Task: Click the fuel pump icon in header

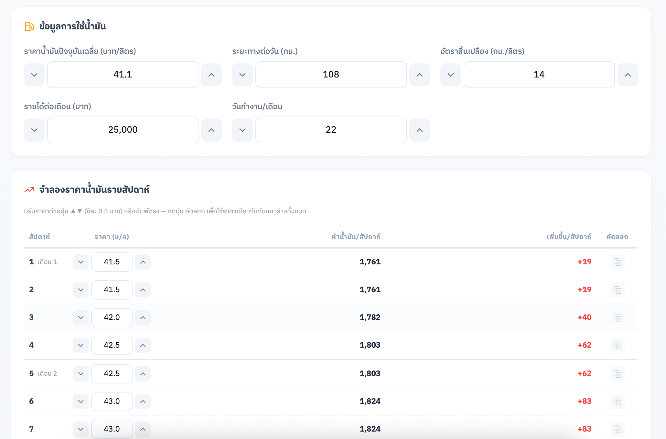Action: pyautogui.click(x=29, y=26)
